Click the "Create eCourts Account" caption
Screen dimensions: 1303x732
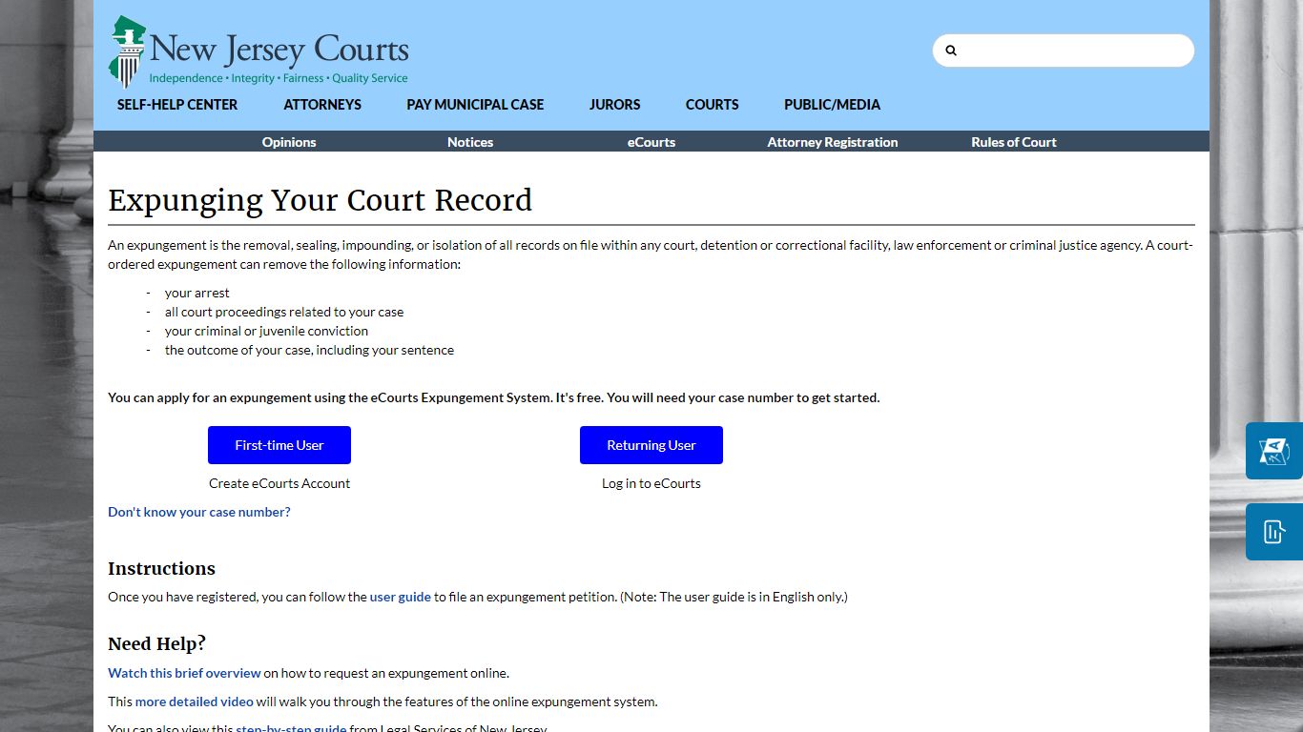tap(279, 483)
